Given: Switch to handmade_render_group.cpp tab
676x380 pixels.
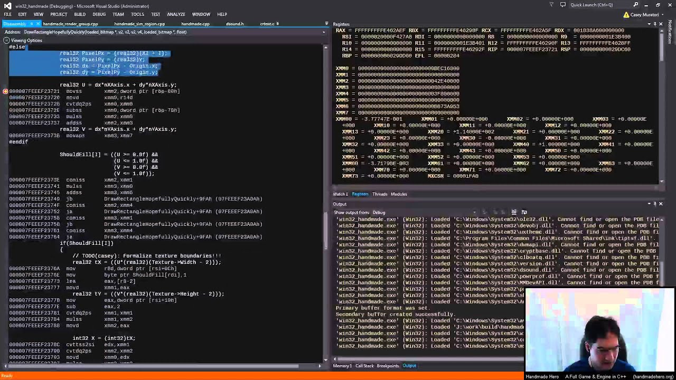Looking at the screenshot, I should [70, 24].
